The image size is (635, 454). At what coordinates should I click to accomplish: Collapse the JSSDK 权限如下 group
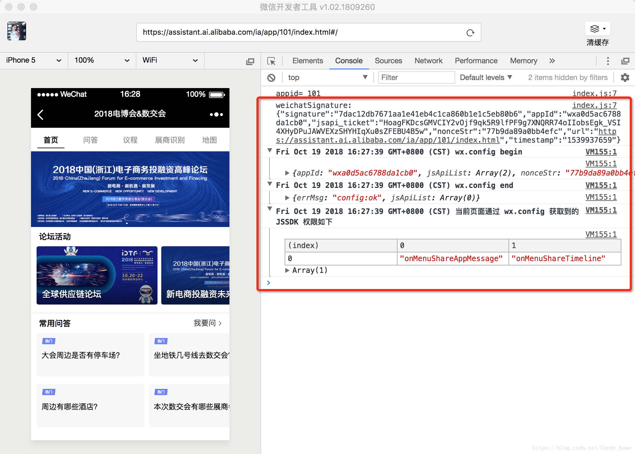pos(270,209)
